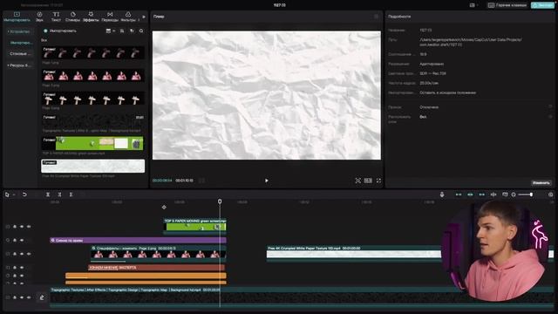Click the timeline zoom out icon
Viewport: 558px width, 314px height.
point(514,195)
